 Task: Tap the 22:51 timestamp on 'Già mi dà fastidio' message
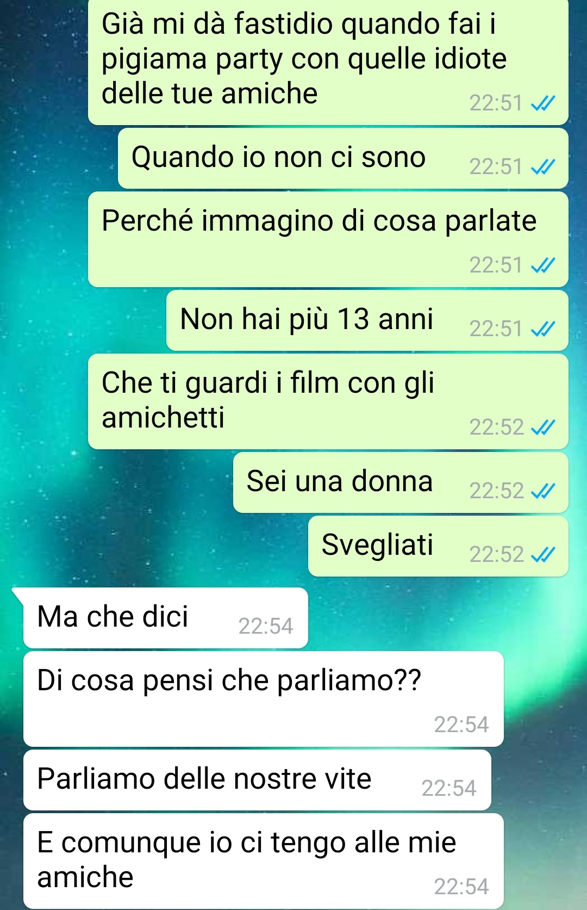[496, 103]
